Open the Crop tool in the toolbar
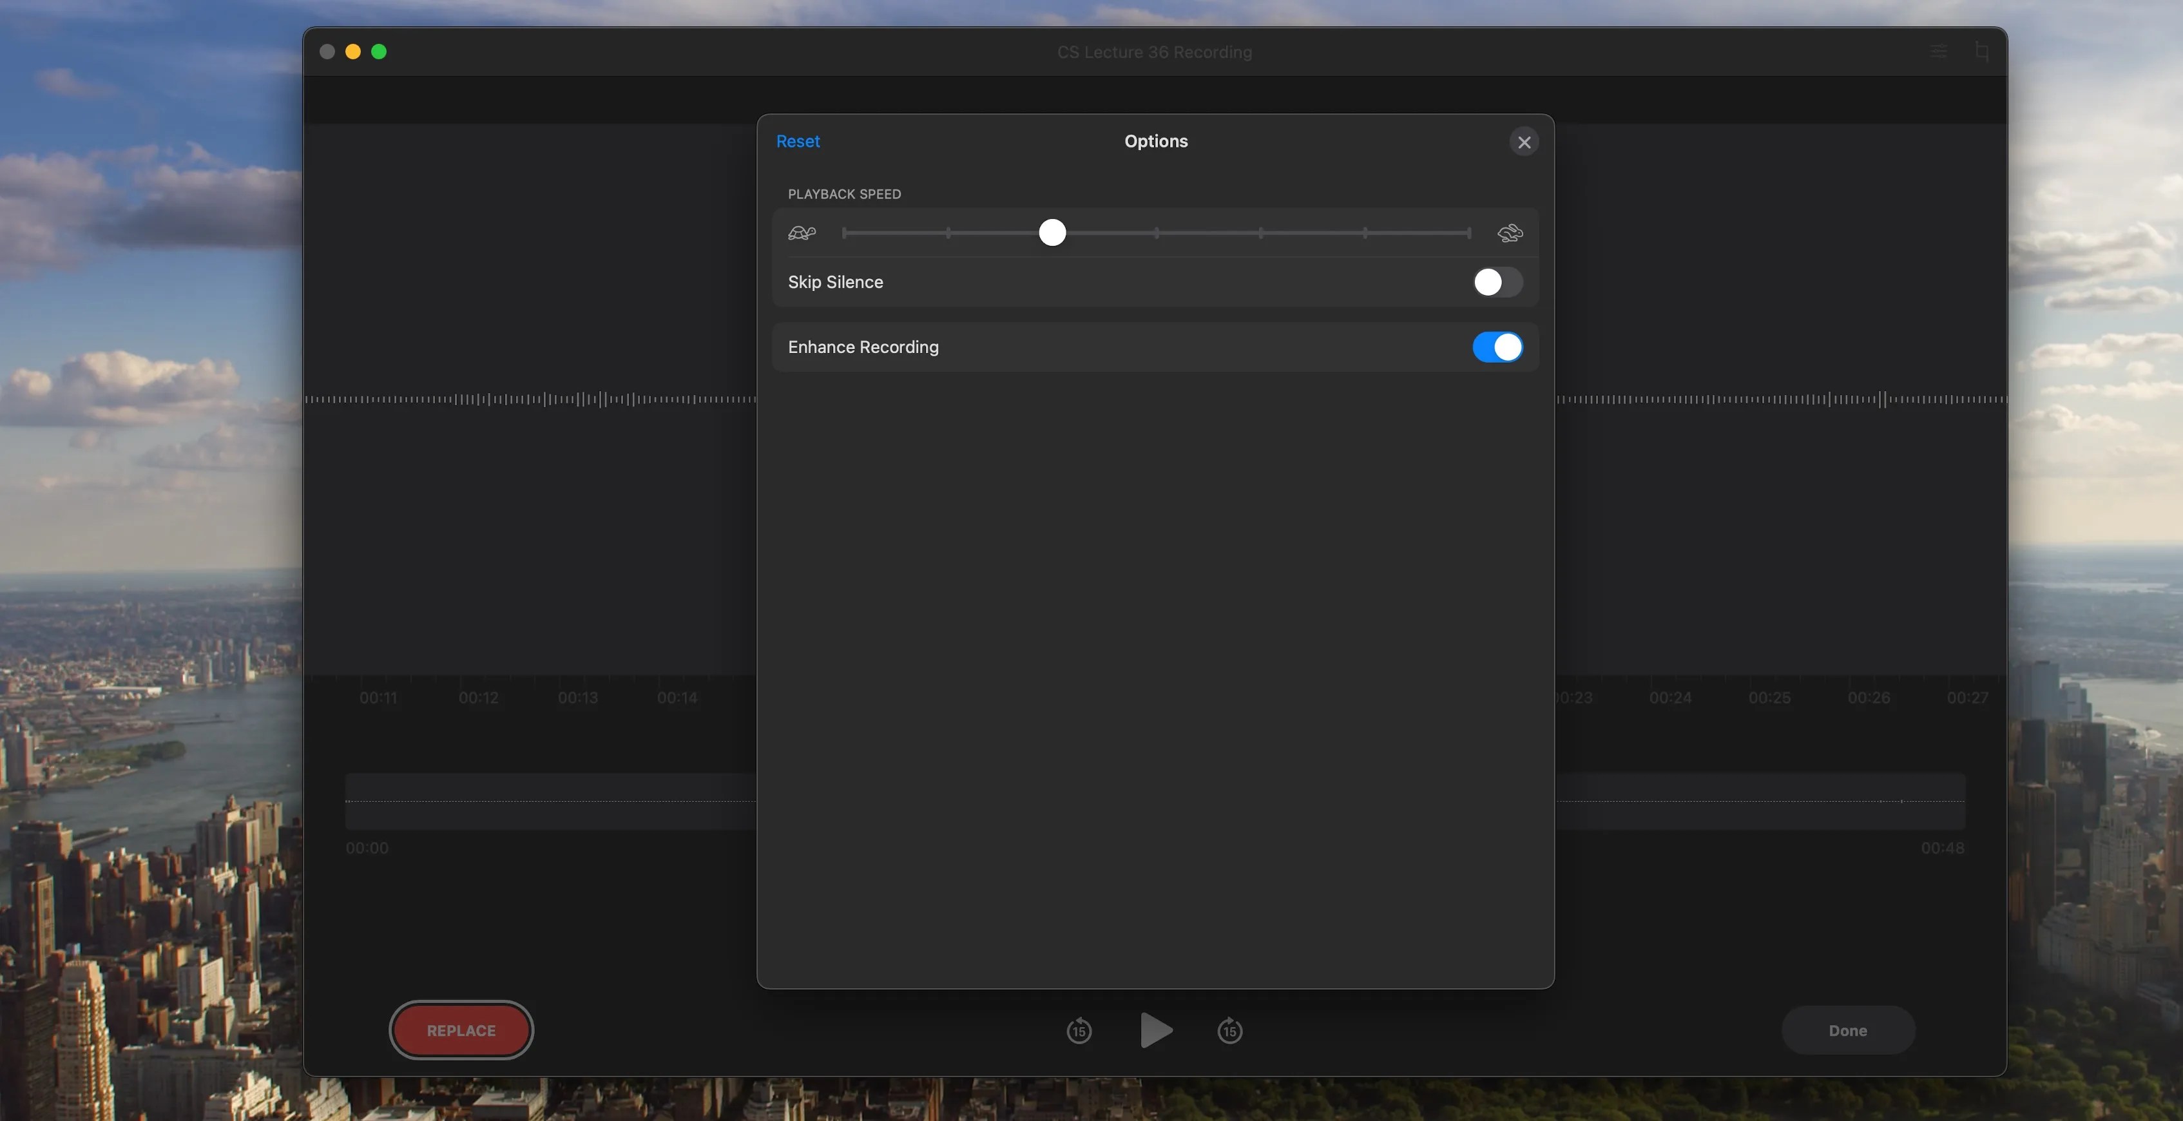Image resolution: width=2183 pixels, height=1121 pixels. (x=1982, y=52)
